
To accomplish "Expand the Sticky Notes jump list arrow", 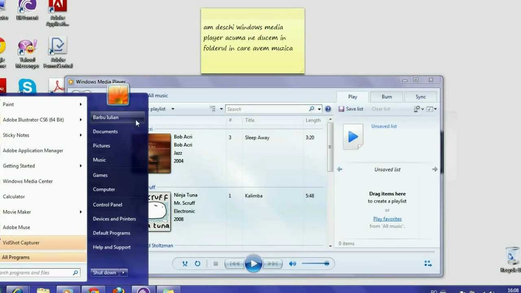I will click(x=81, y=135).
